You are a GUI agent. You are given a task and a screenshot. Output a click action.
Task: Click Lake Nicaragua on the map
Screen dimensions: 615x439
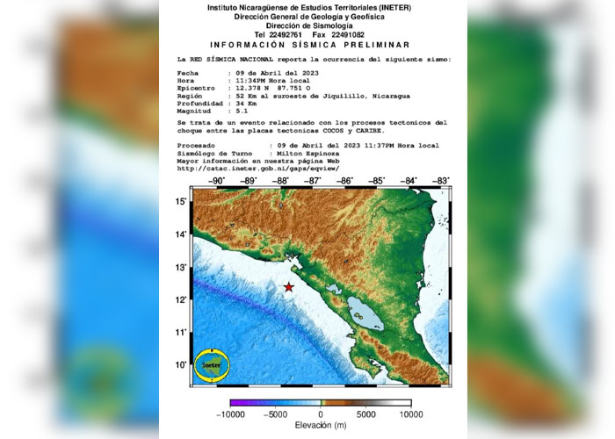(361, 309)
